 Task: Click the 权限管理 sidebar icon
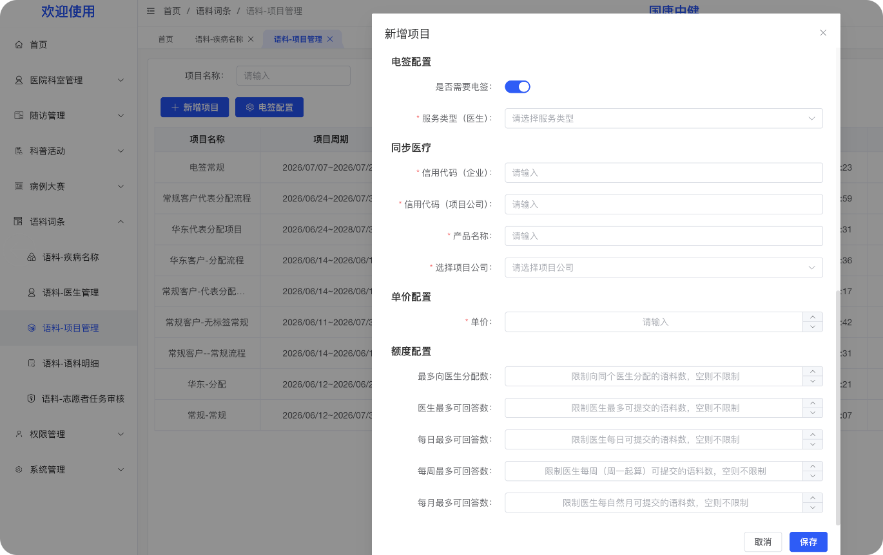(19, 435)
